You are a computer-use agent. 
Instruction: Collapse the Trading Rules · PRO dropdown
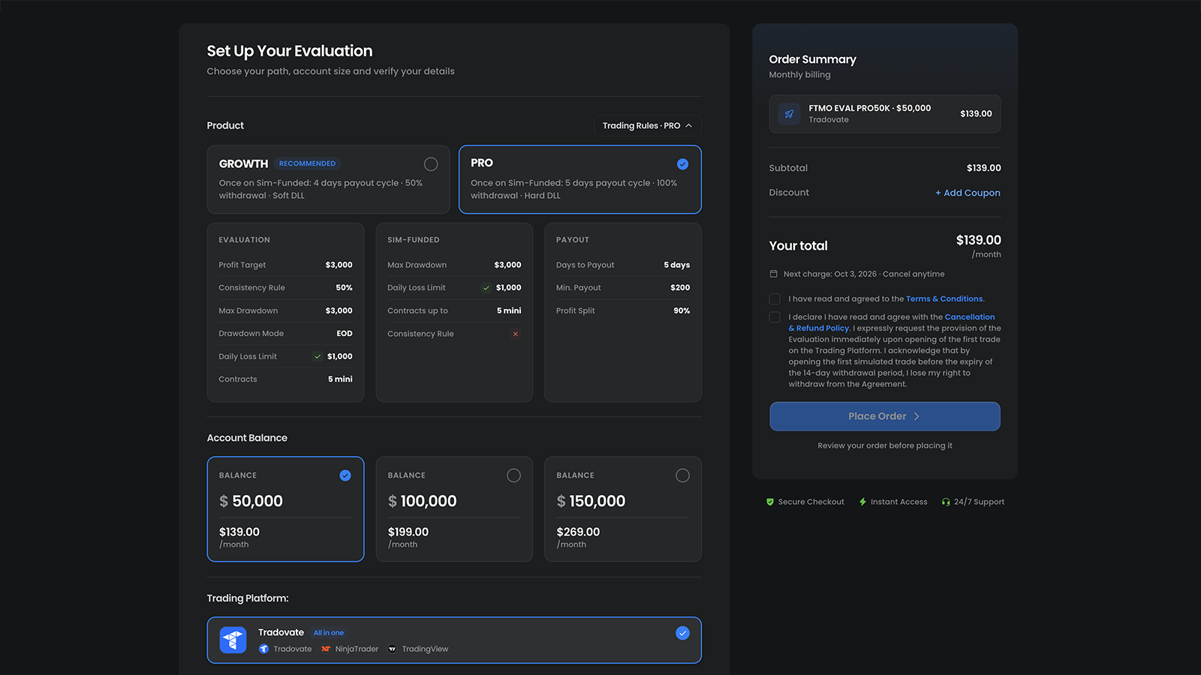647,126
